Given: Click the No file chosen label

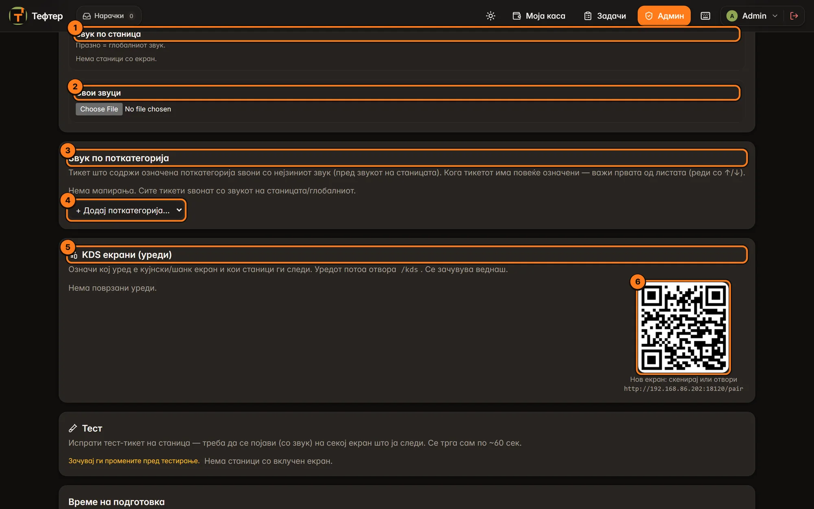Looking at the screenshot, I should pyautogui.click(x=148, y=109).
